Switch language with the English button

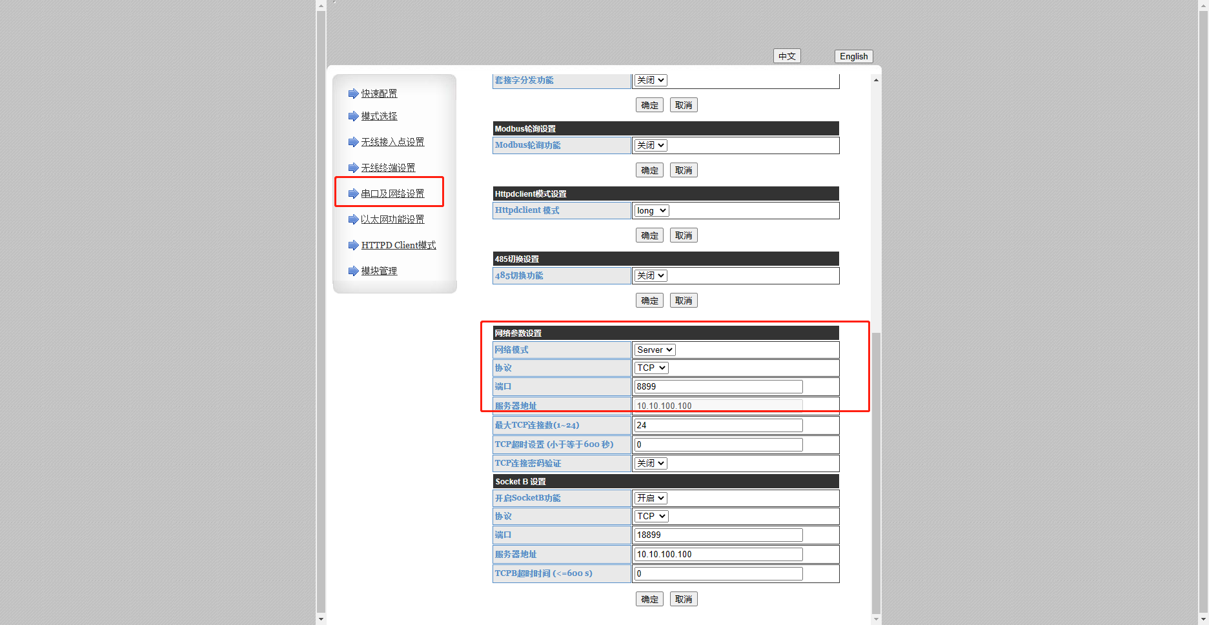point(853,57)
